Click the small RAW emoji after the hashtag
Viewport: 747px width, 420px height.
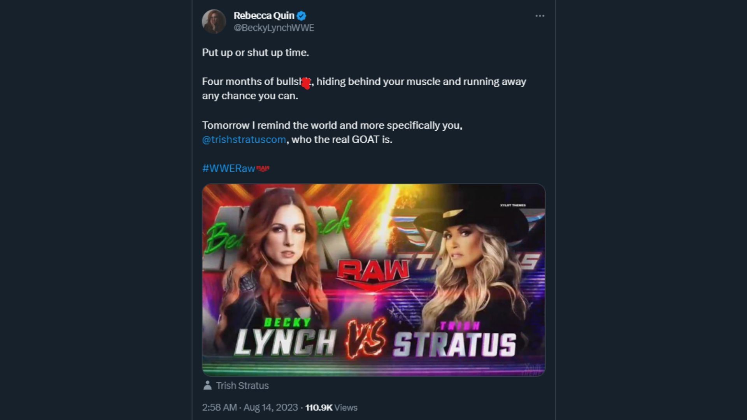click(263, 168)
